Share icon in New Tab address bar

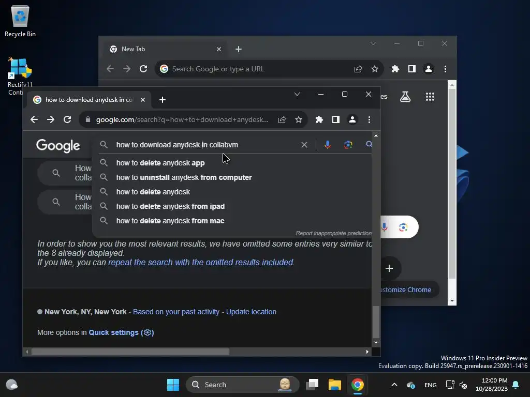tap(358, 69)
